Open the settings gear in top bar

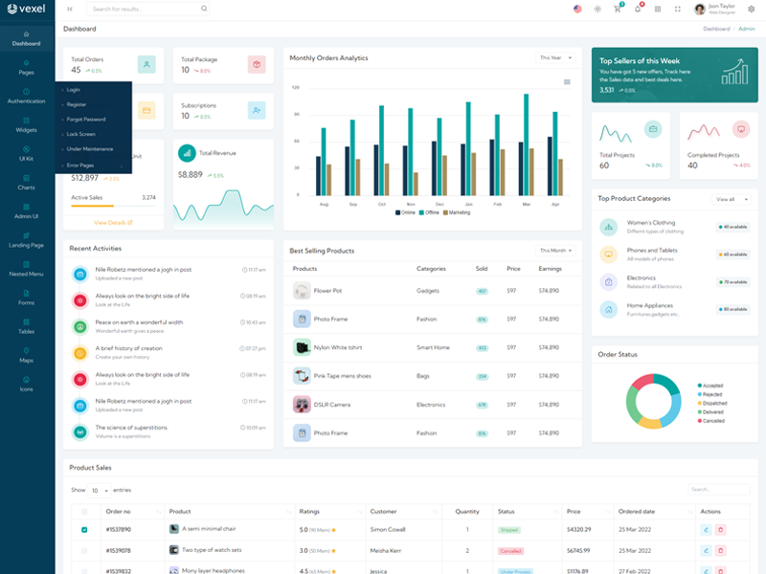pyautogui.click(x=751, y=9)
